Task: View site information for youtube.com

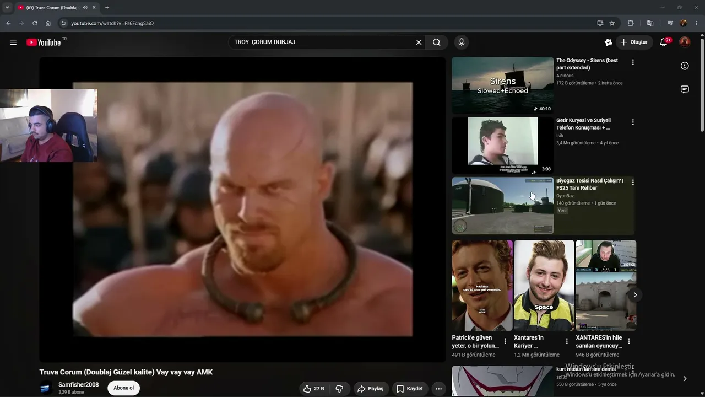Action: (64, 23)
